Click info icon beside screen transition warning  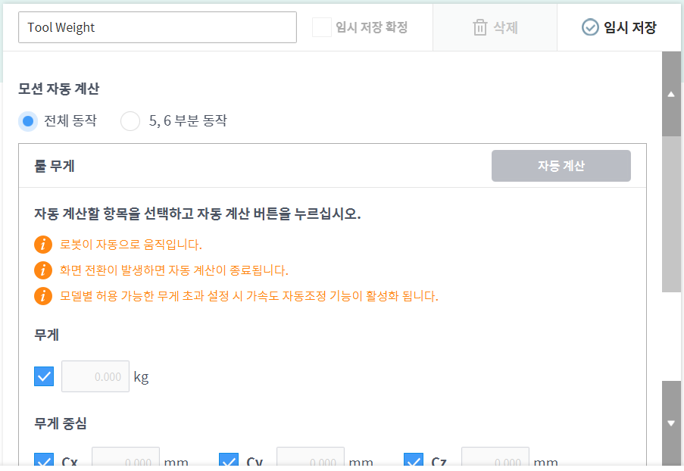43,270
